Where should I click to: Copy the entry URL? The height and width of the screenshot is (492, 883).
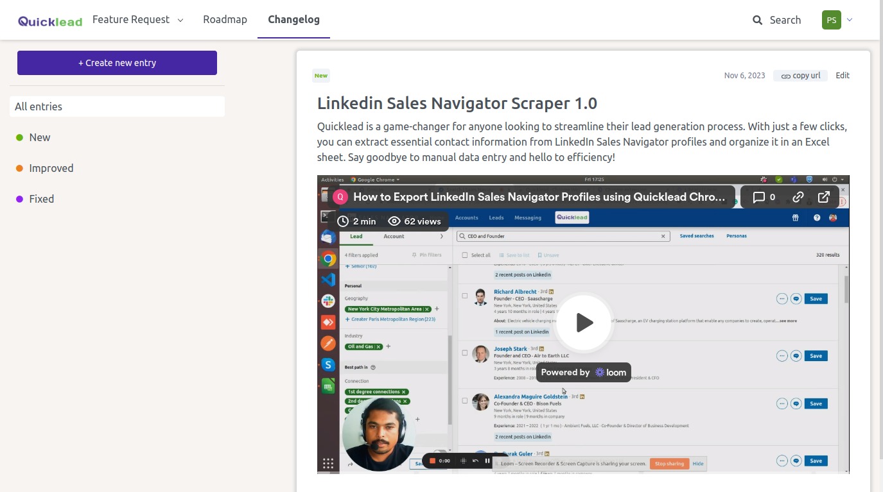[801, 76]
